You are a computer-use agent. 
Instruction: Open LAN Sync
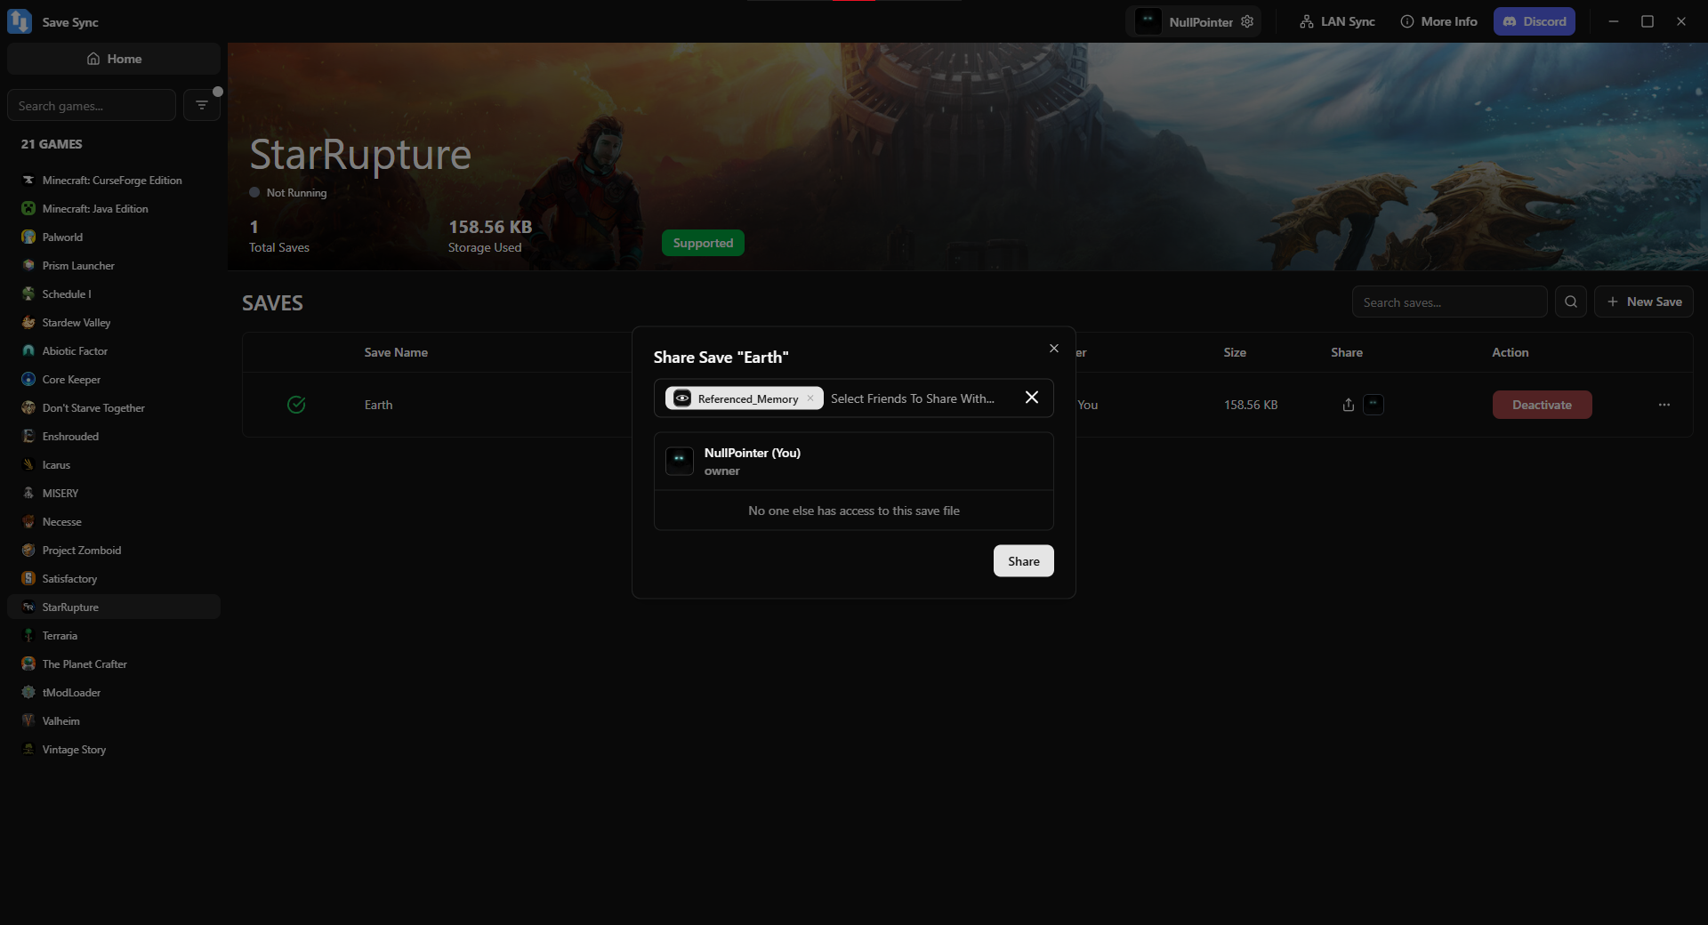1337,21
